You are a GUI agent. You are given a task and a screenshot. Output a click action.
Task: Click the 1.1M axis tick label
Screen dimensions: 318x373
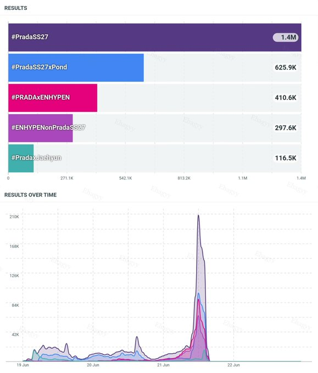point(243,178)
